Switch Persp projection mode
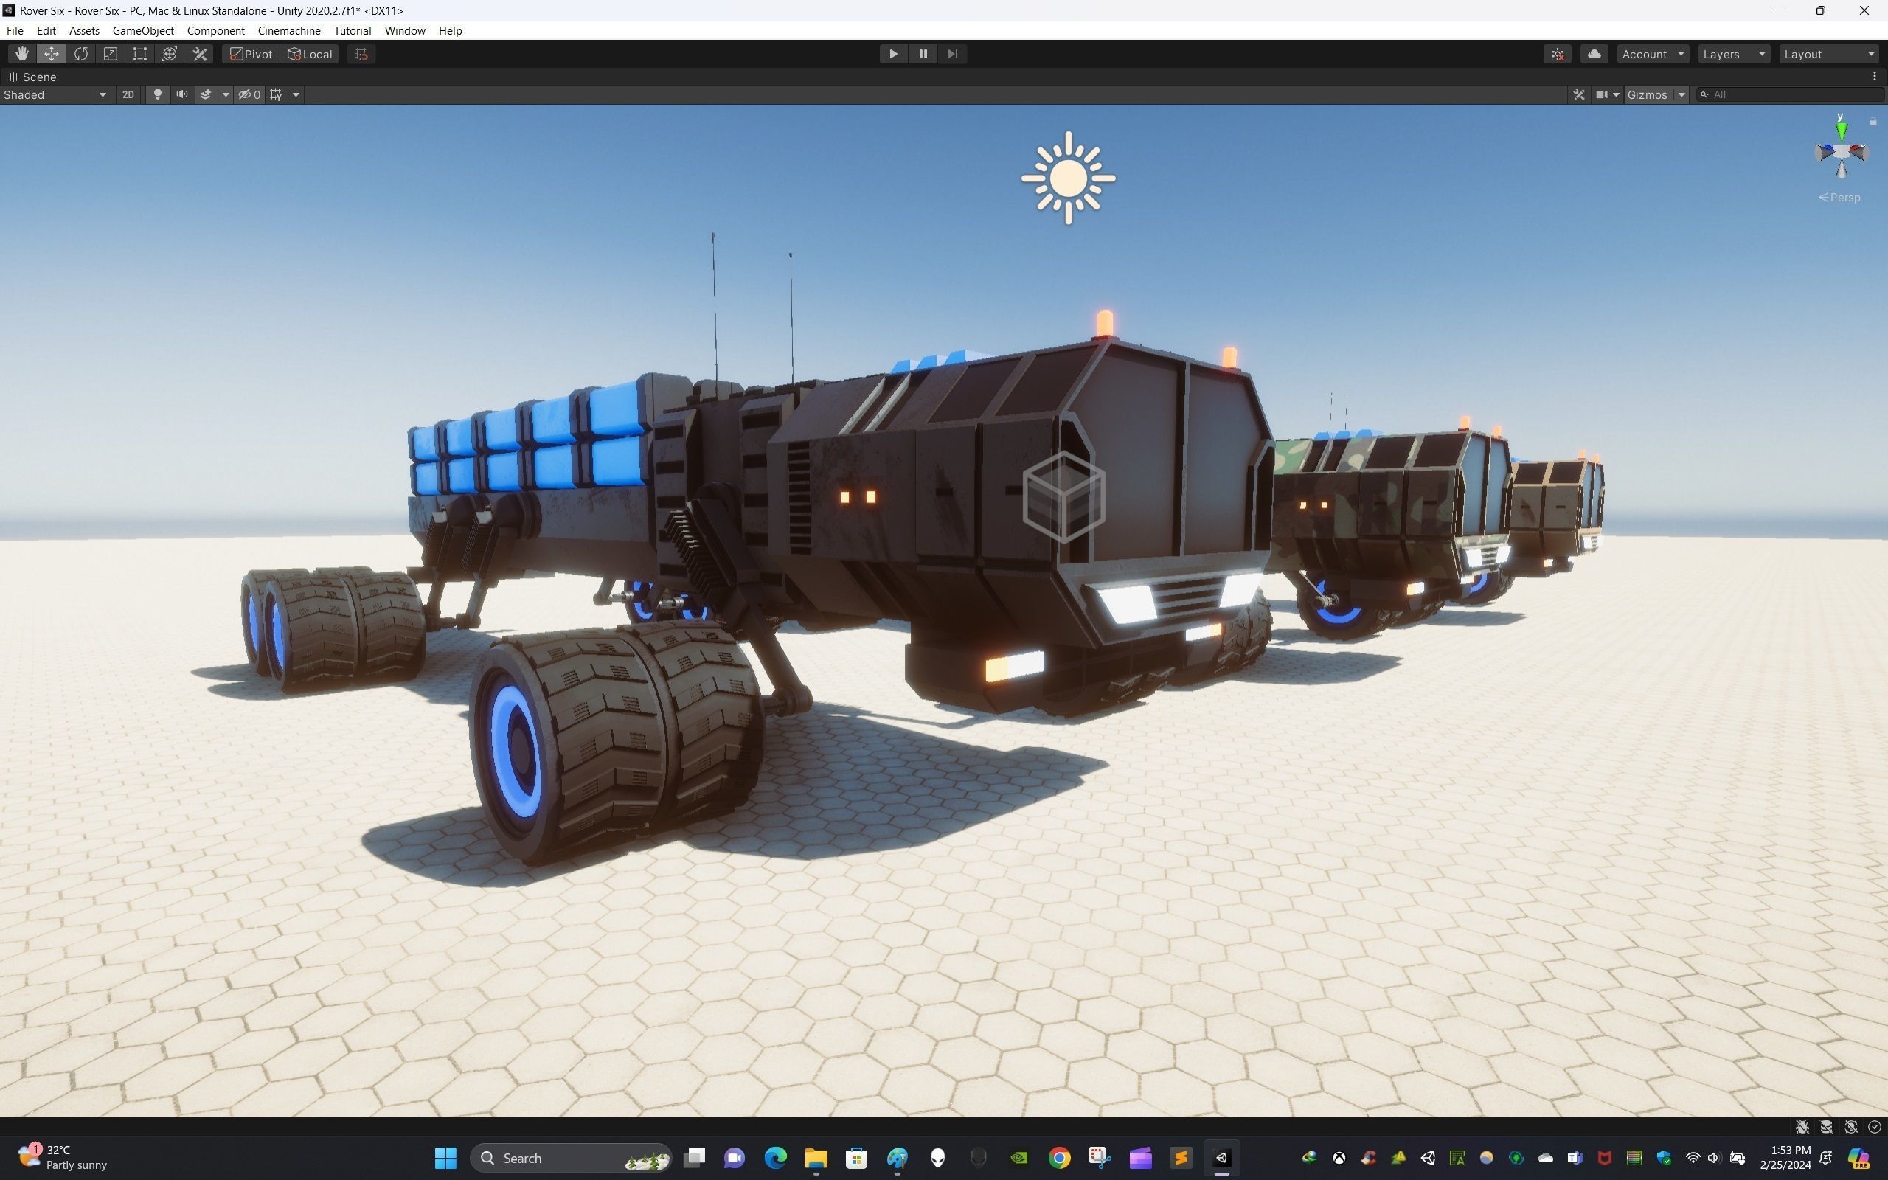The width and height of the screenshot is (1888, 1180). (1839, 198)
